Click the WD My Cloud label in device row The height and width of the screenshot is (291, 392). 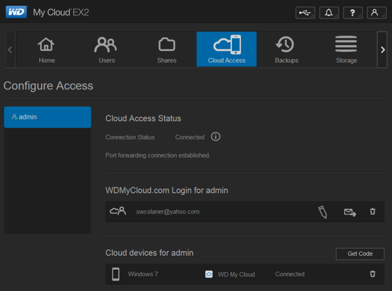236,275
